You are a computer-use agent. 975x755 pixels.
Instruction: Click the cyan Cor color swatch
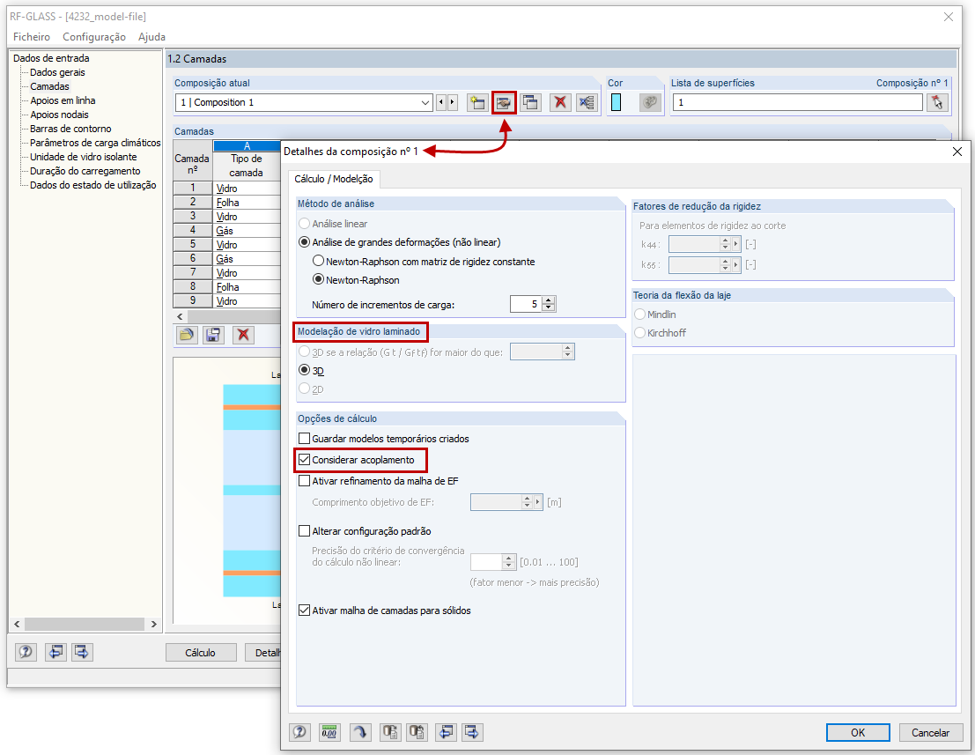pyautogui.click(x=616, y=102)
